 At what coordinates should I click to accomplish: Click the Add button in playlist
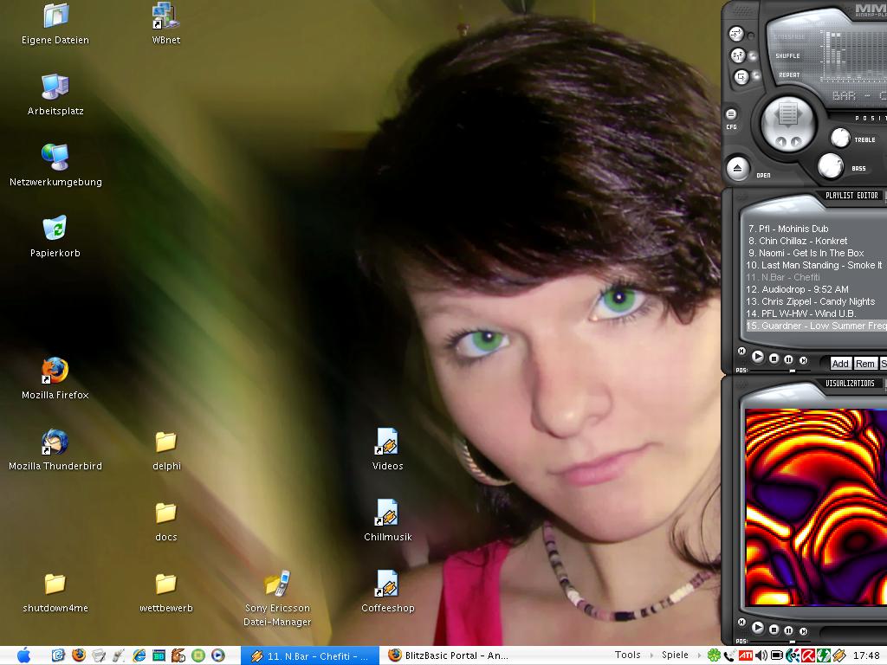coord(839,364)
